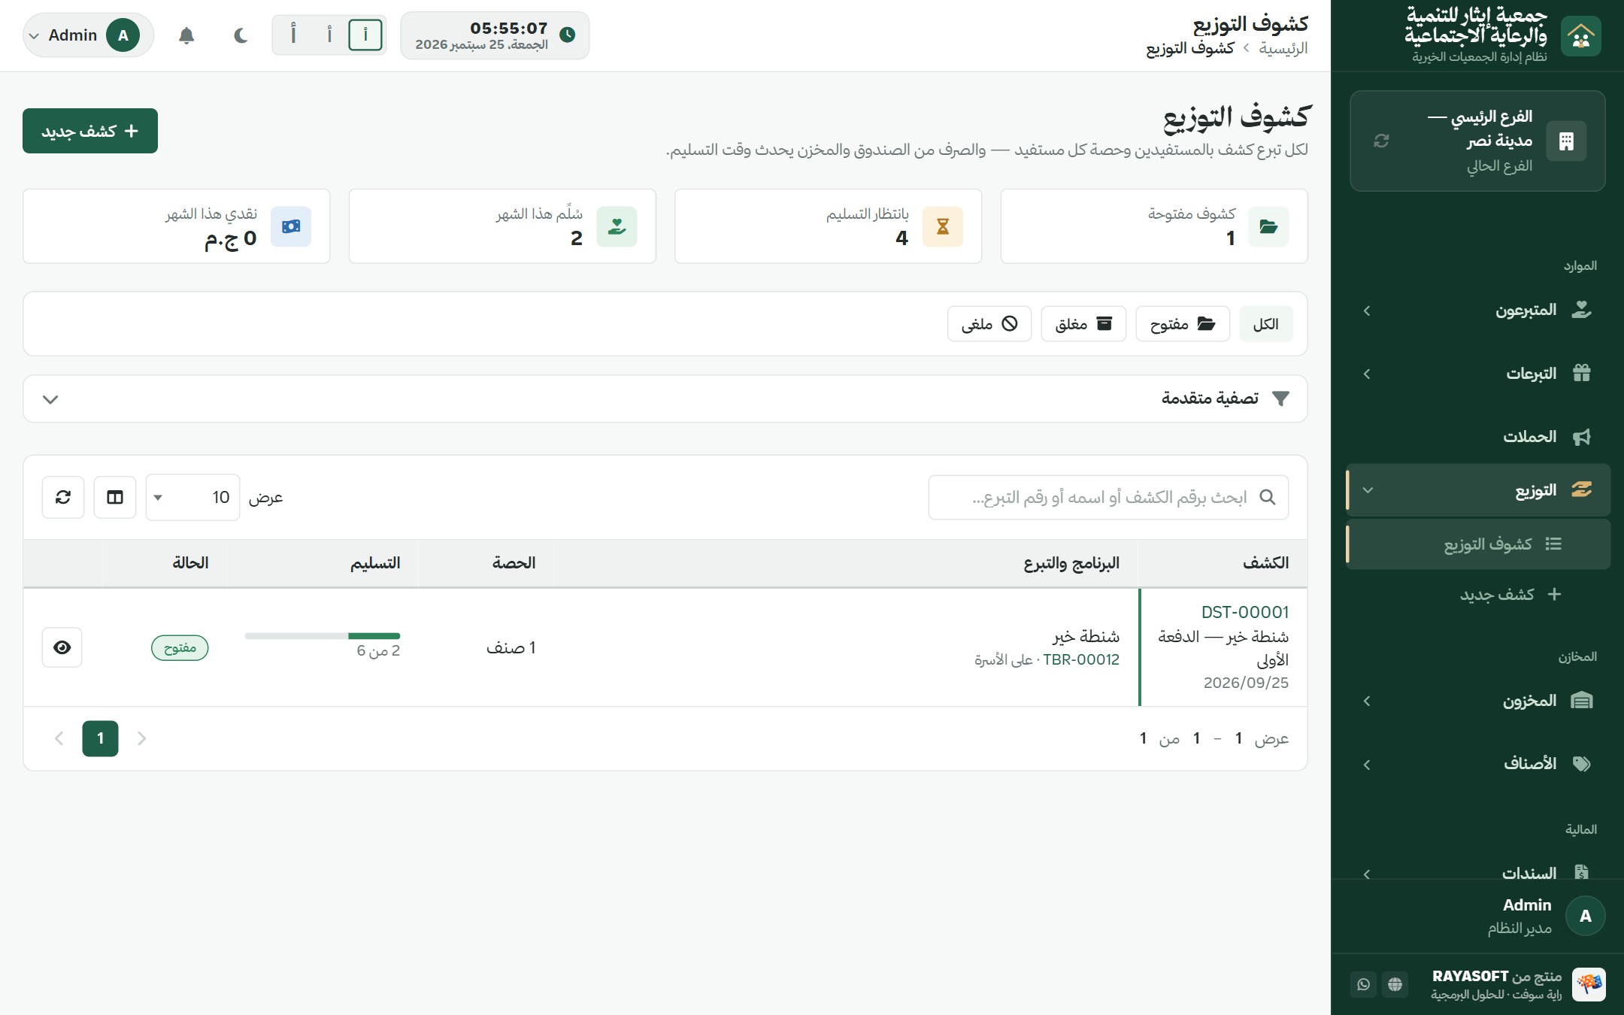Expand the تصفية متقدمة panel

tap(665, 398)
